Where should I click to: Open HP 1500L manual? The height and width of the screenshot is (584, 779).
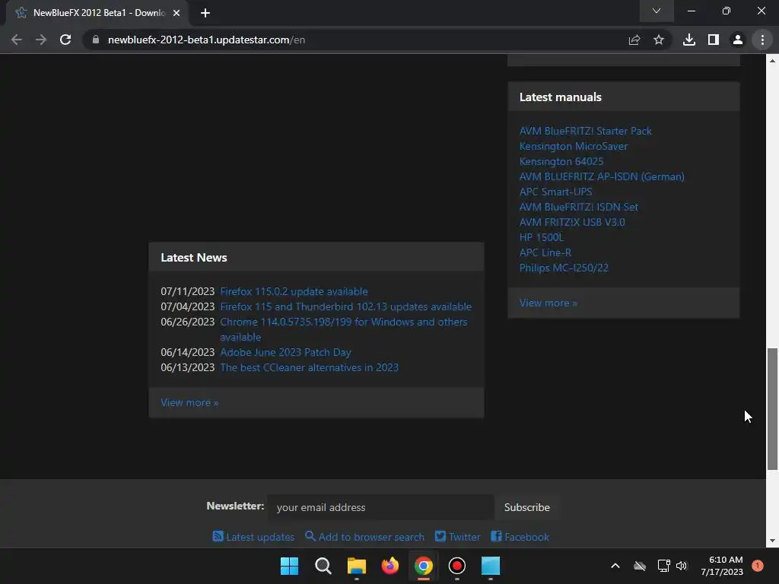point(542,237)
